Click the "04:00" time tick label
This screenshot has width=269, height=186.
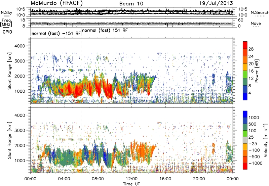pyautogui.click(x=64, y=179)
